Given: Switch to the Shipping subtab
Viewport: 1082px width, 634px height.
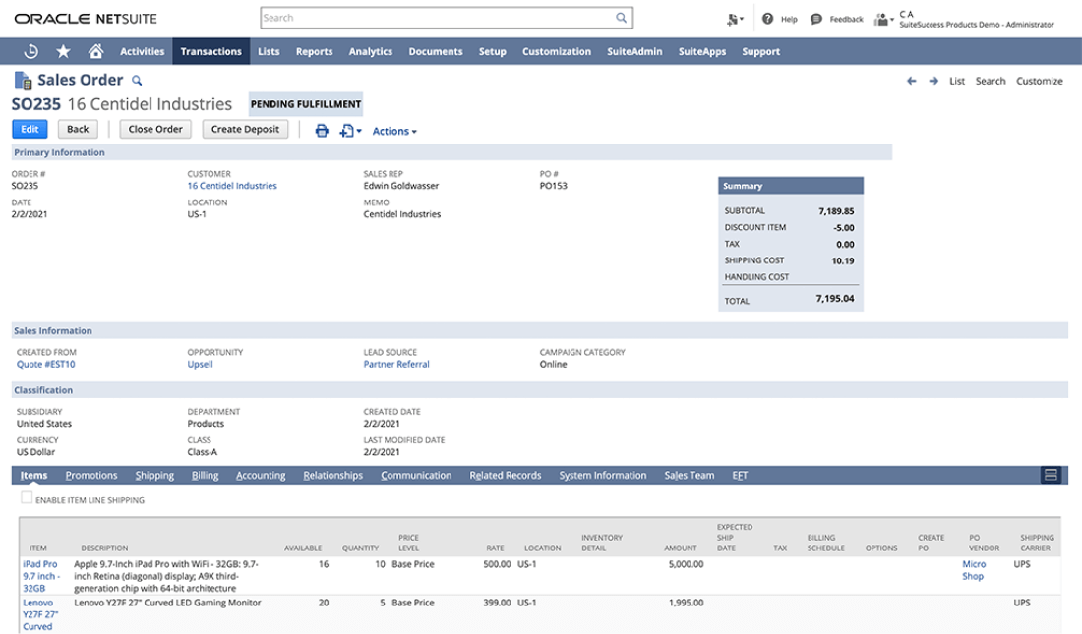Looking at the screenshot, I should (154, 476).
